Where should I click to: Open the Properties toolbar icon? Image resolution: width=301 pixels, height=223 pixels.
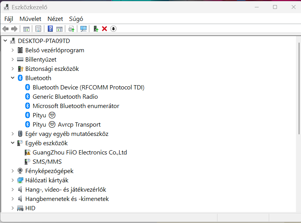tap(38, 29)
